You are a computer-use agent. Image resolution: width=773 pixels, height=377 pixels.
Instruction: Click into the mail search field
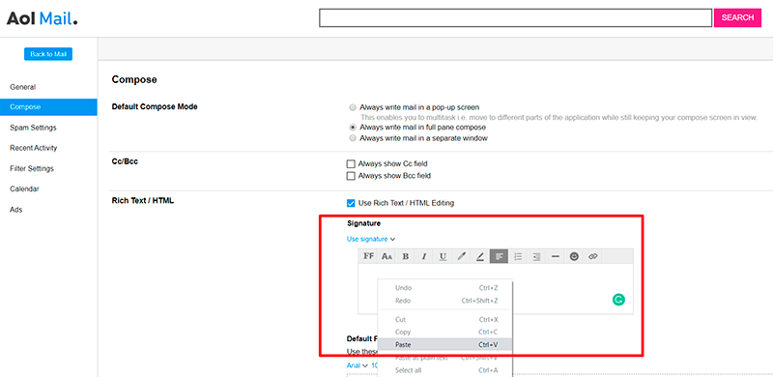516,17
